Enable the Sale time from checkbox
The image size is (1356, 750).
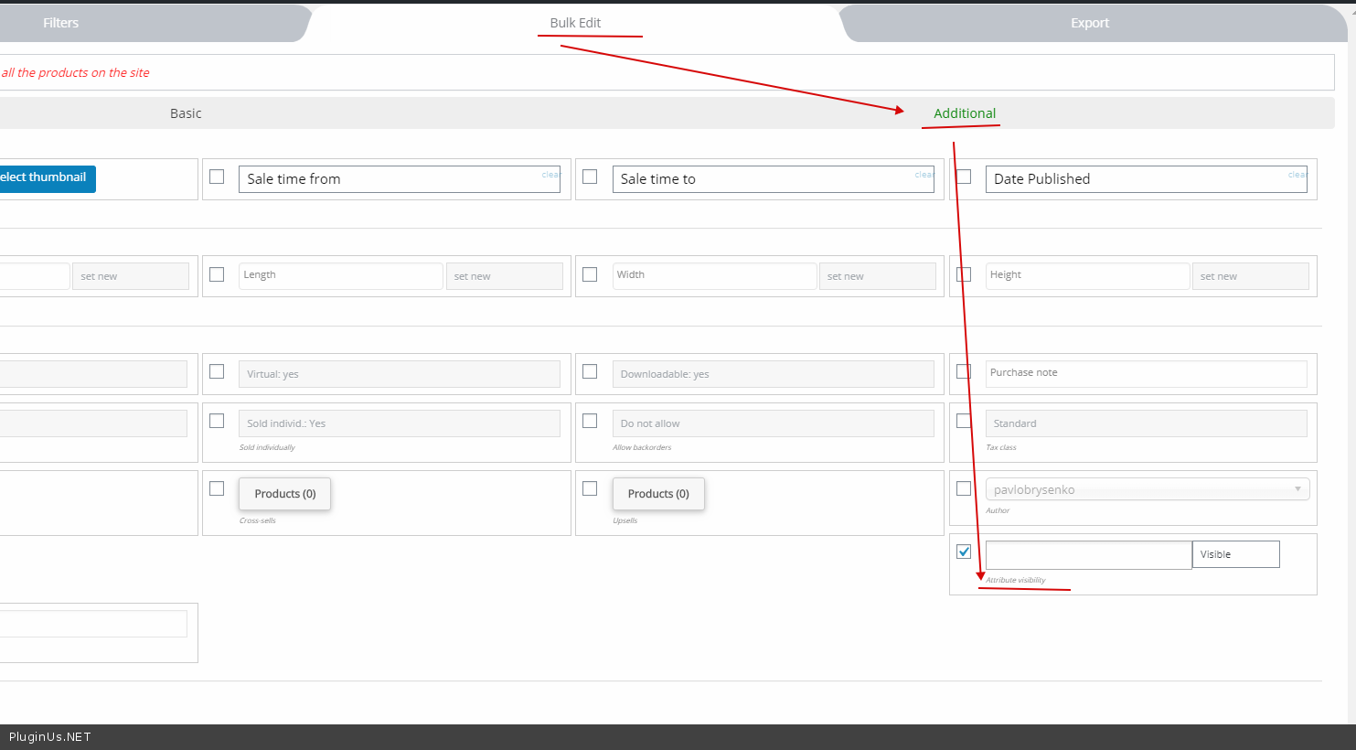pos(217,177)
